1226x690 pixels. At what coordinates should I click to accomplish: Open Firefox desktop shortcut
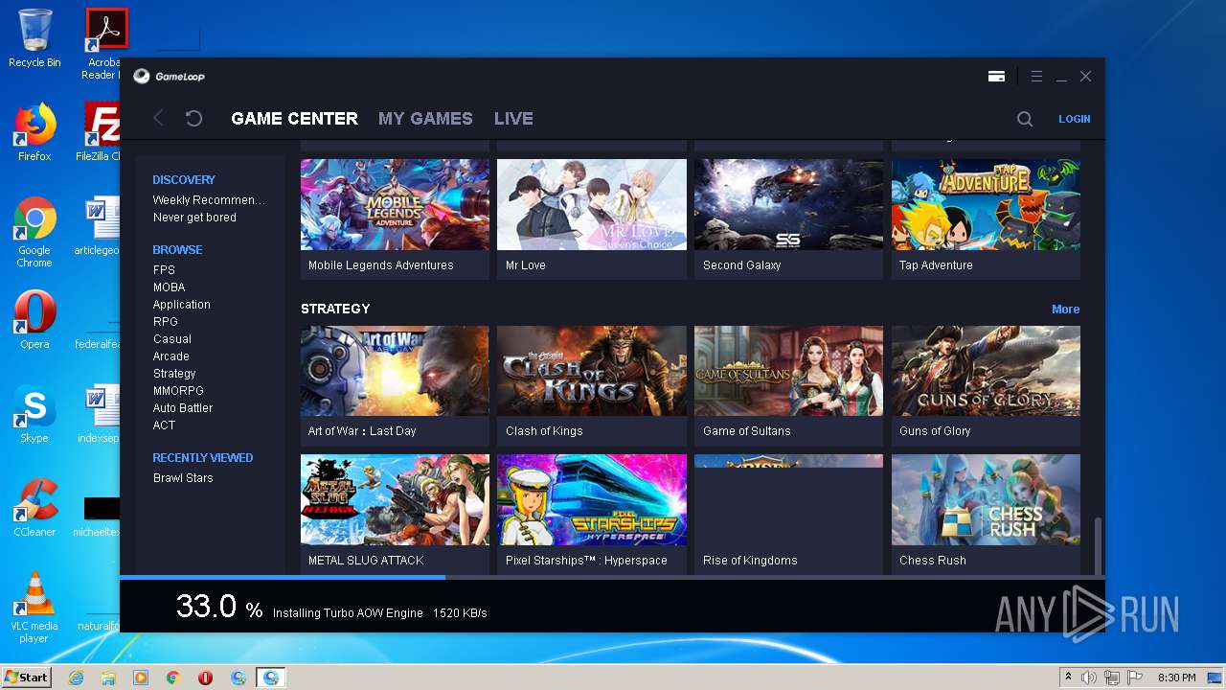pos(34,132)
